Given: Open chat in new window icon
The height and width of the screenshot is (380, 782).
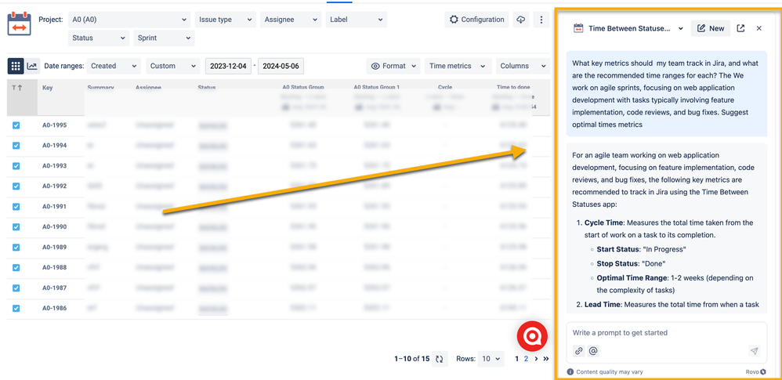Looking at the screenshot, I should (740, 28).
